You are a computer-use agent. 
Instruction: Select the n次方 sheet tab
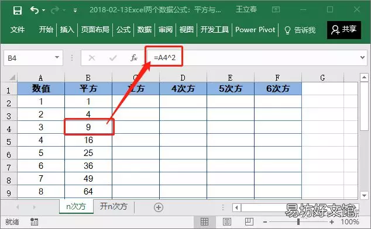(x=76, y=207)
